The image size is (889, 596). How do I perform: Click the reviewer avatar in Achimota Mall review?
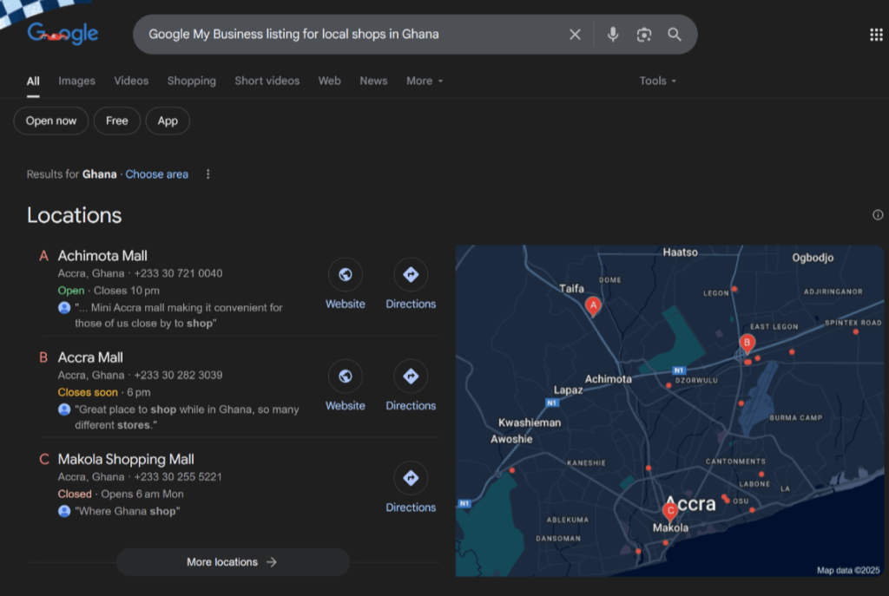64,308
